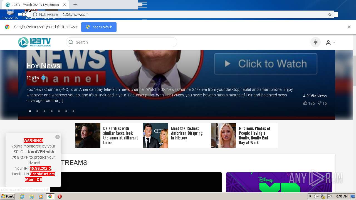The image size is (356, 200).
Task: Select the fourth carousel dot
Action: point(52,111)
